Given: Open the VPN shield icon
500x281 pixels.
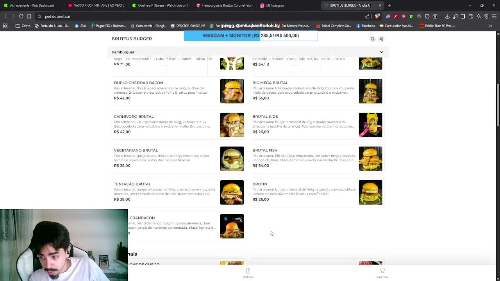Looking at the screenshot, I should (486, 16).
